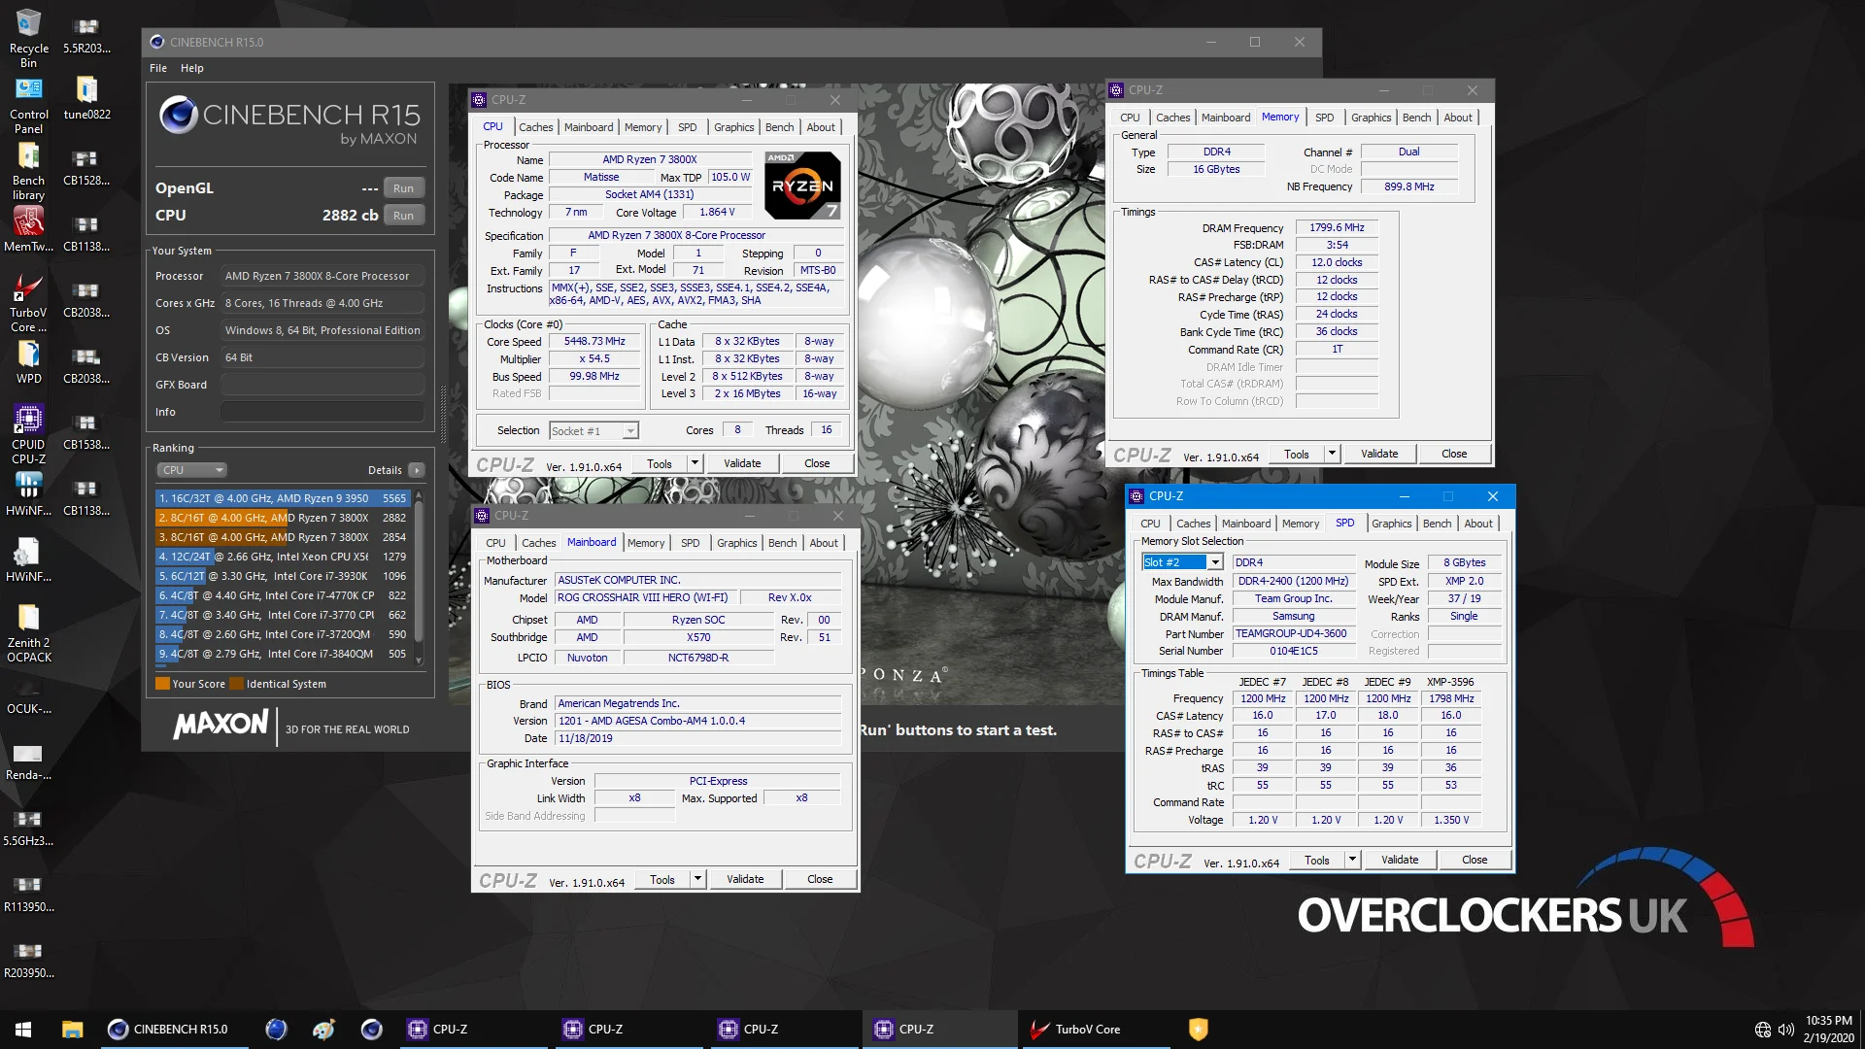Image resolution: width=1865 pixels, height=1049 pixels.
Task: Expand ranking Details arrow in Cinebench
Action: (x=417, y=470)
